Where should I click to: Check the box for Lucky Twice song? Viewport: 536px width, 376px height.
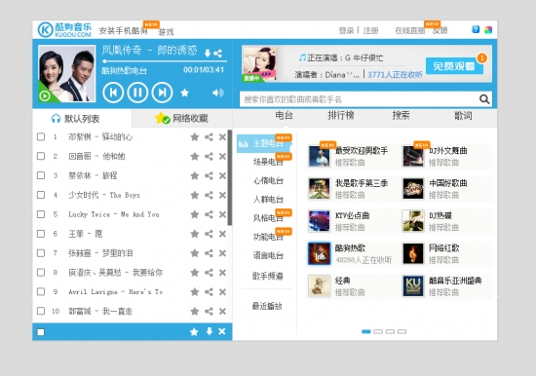(41, 214)
